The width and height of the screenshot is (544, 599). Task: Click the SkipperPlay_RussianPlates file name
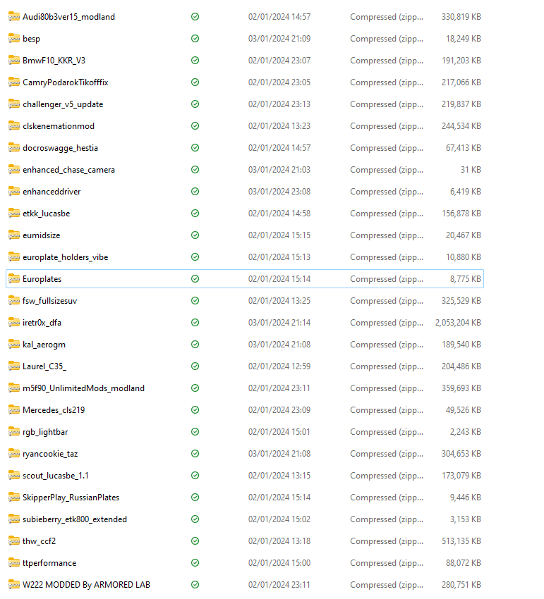[71, 498]
